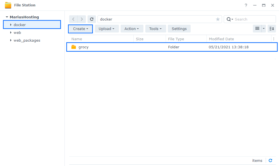Reload the items count at the bottom
The width and height of the screenshot is (279, 166).
(x=270, y=160)
